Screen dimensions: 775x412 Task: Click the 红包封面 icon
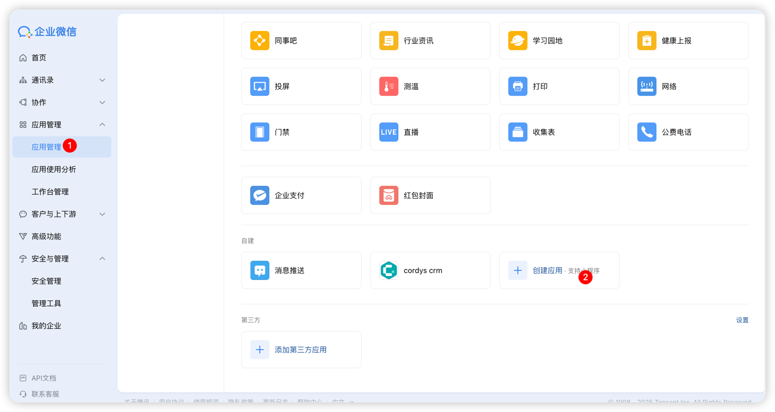click(389, 195)
